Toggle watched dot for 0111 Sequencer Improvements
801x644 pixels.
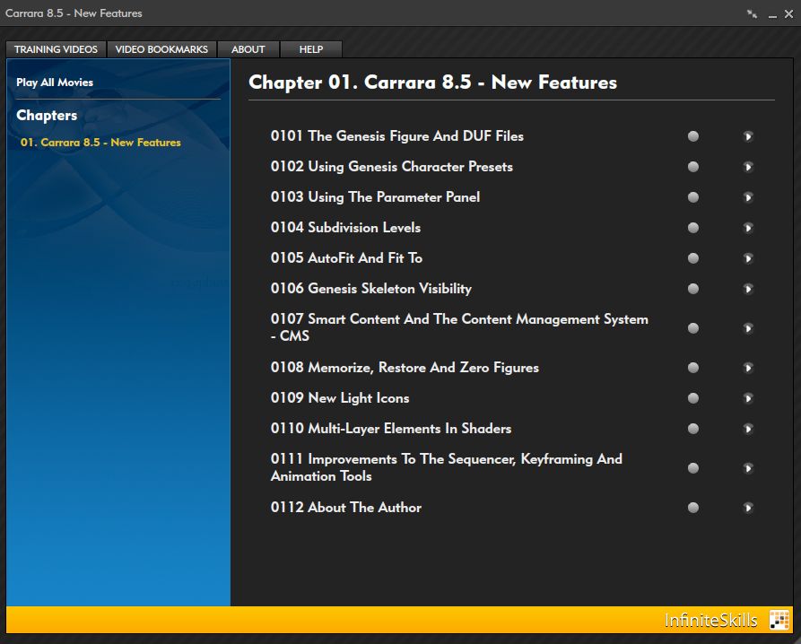[x=693, y=468]
